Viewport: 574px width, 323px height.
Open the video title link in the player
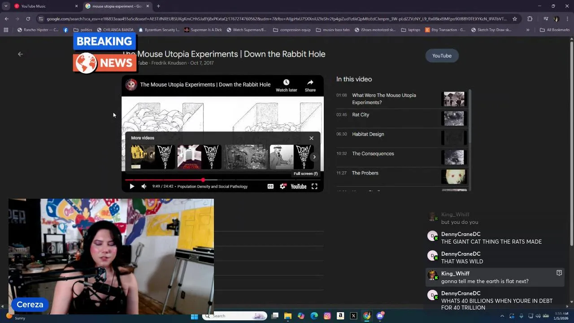[x=205, y=84]
